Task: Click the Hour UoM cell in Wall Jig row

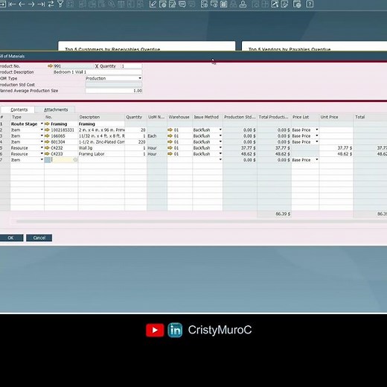Action: click(157, 148)
